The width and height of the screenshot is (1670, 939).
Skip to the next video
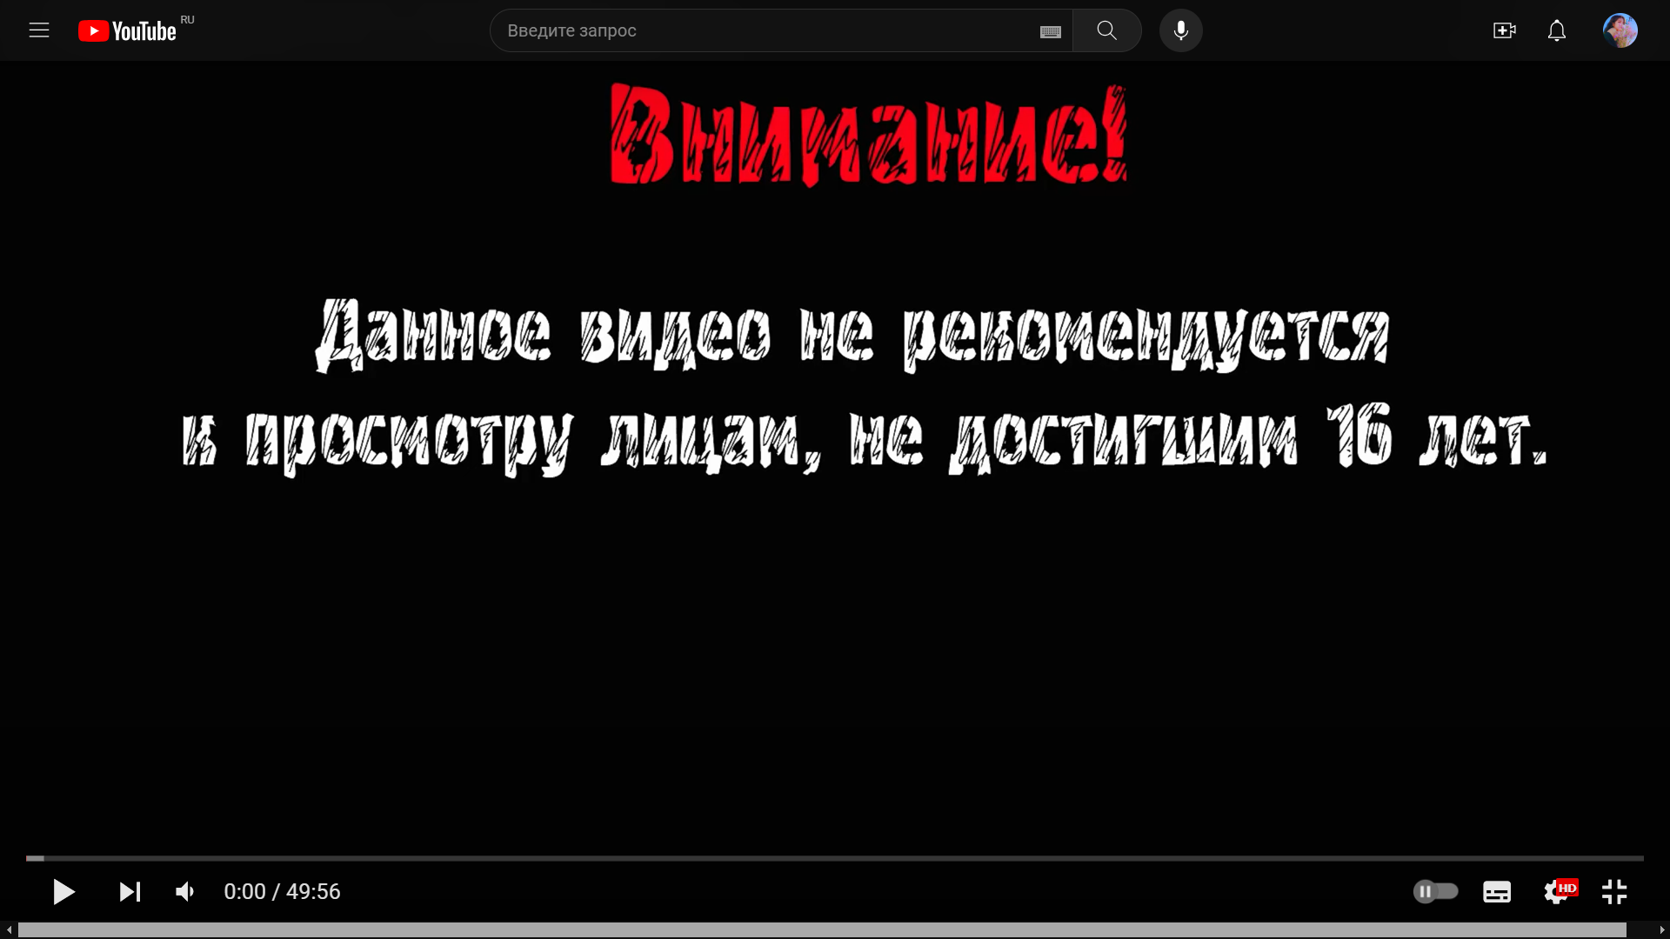point(130,891)
